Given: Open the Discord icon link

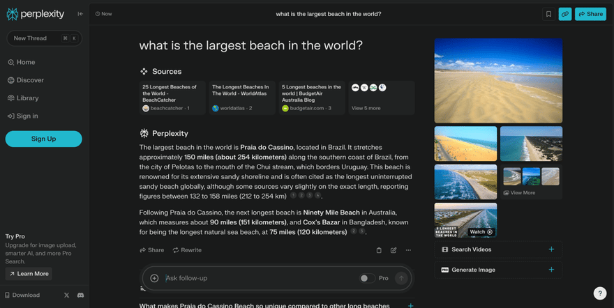Looking at the screenshot, I should 81,295.
